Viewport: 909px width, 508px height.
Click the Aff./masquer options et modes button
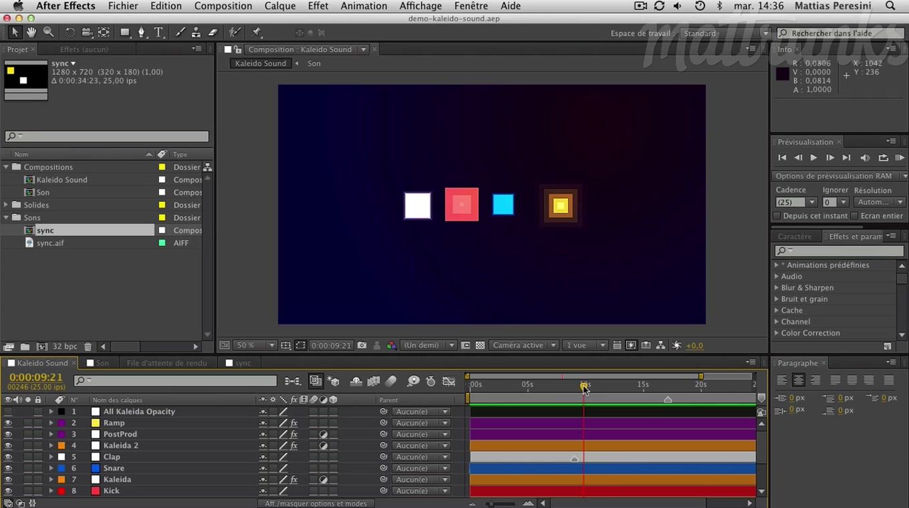(x=315, y=503)
